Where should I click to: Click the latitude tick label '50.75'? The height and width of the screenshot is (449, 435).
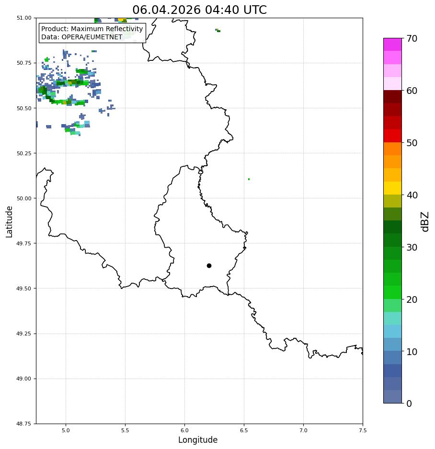coord(24,63)
